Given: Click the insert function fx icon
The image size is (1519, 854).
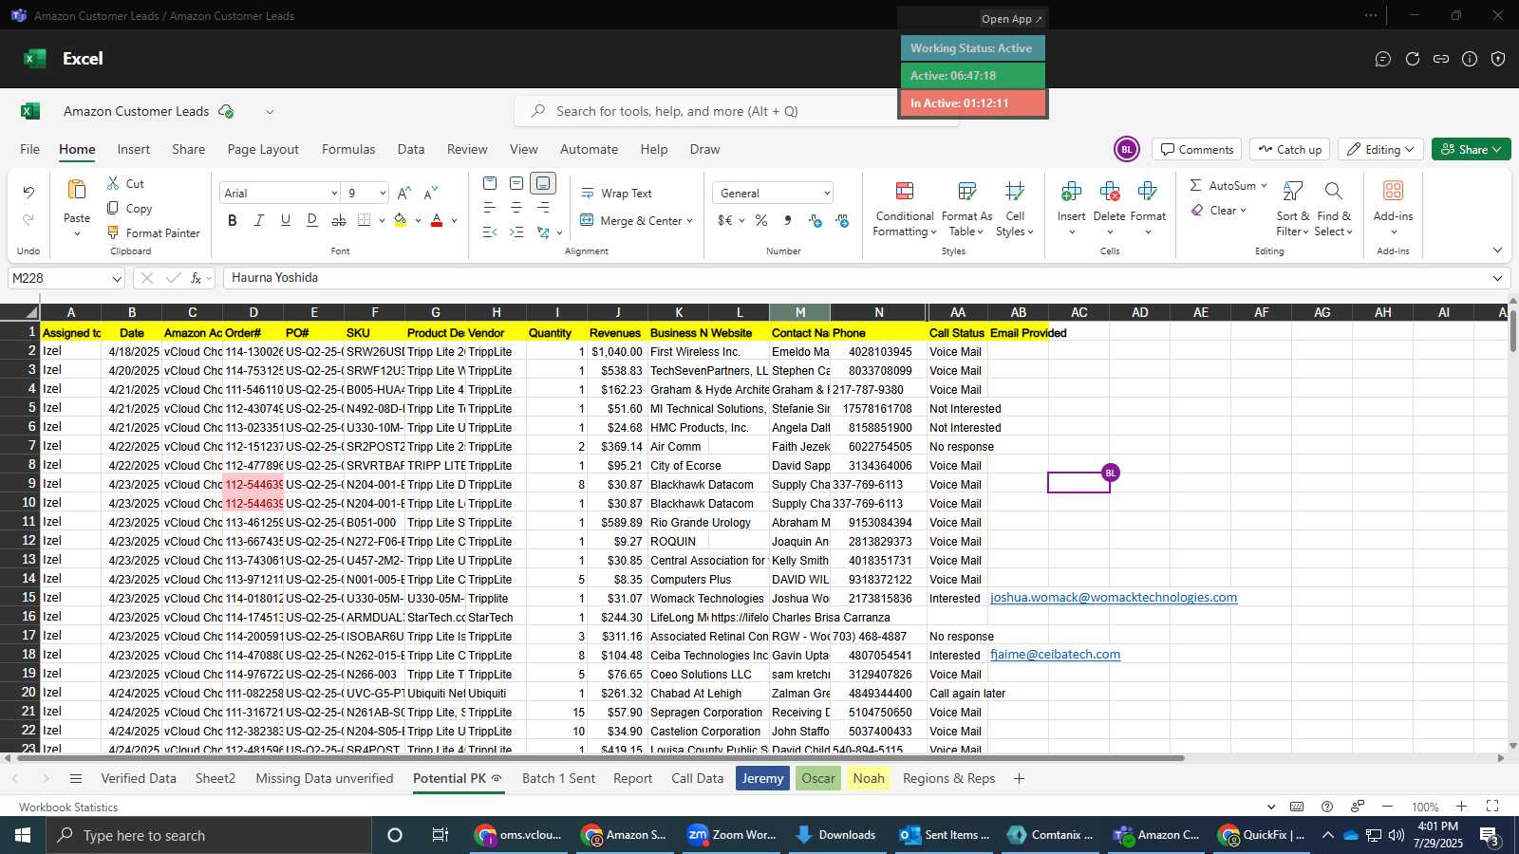Looking at the screenshot, I should (197, 278).
